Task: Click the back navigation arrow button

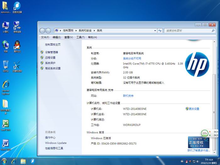Action: pos(42,31)
